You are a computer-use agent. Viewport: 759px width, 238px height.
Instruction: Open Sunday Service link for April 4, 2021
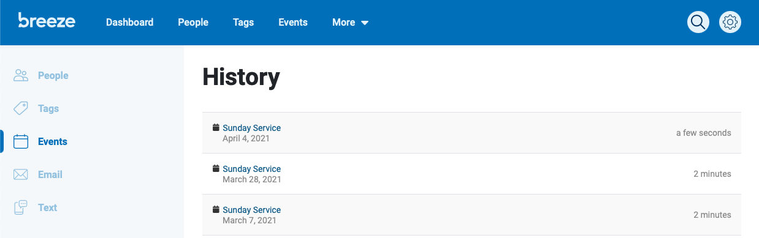pyautogui.click(x=251, y=128)
